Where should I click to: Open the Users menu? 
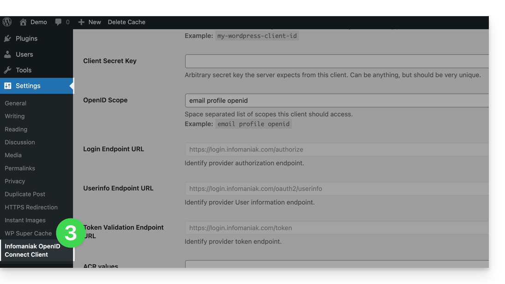(x=24, y=54)
